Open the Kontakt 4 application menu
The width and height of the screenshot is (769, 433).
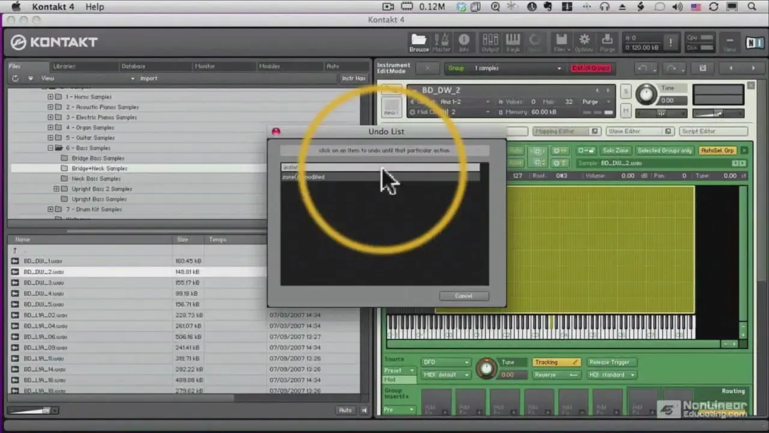[x=53, y=7]
